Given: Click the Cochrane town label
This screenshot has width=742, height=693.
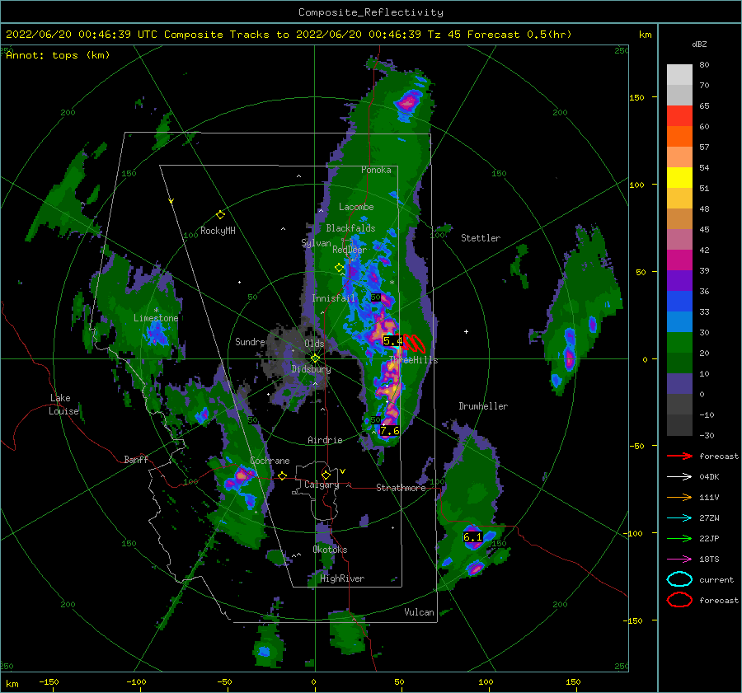Looking at the screenshot, I should point(270,461).
